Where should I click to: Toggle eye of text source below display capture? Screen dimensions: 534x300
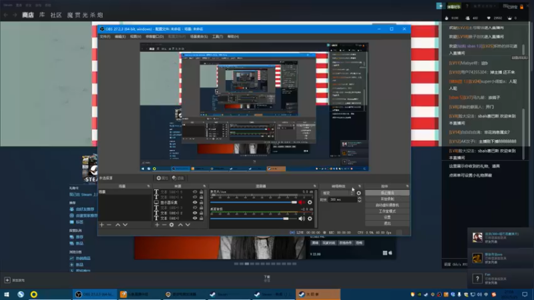click(195, 207)
